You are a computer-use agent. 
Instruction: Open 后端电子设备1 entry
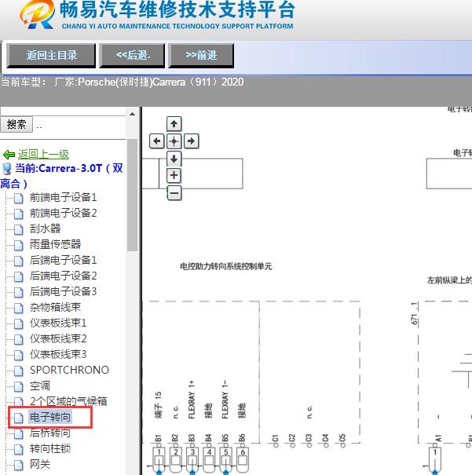click(63, 260)
